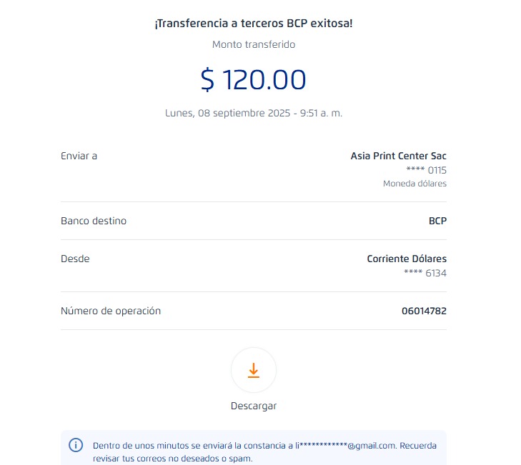Click the Descargar label below the download icon
Viewport: 521px width, 465px height.
coord(253,406)
